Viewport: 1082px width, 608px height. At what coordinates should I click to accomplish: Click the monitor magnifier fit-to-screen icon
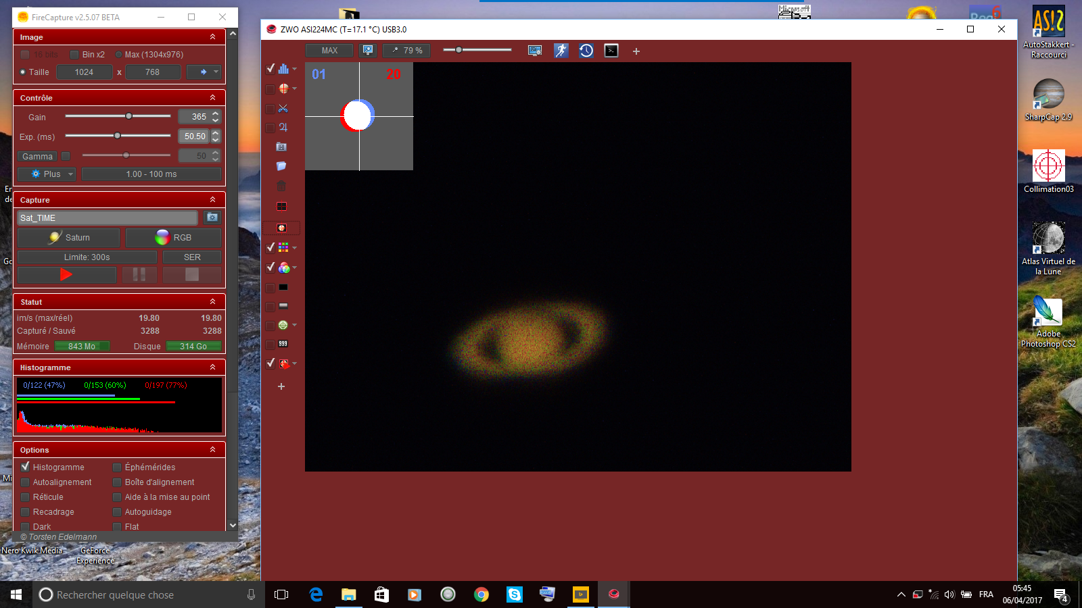[x=367, y=50]
